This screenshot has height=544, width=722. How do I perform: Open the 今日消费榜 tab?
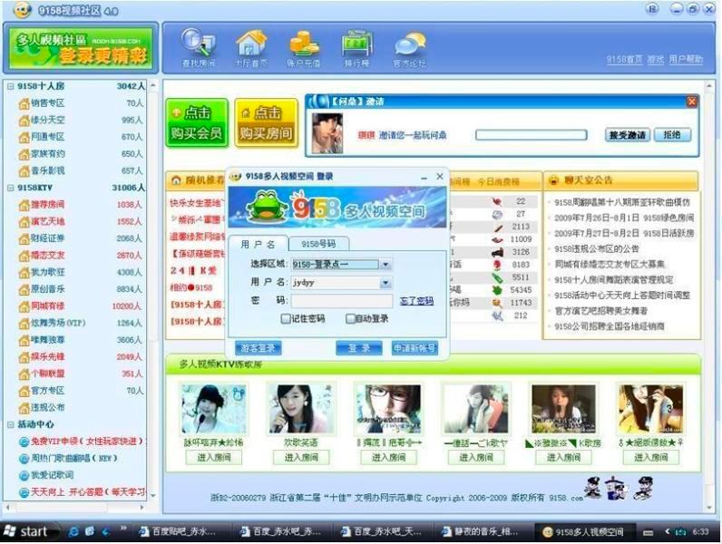498,182
